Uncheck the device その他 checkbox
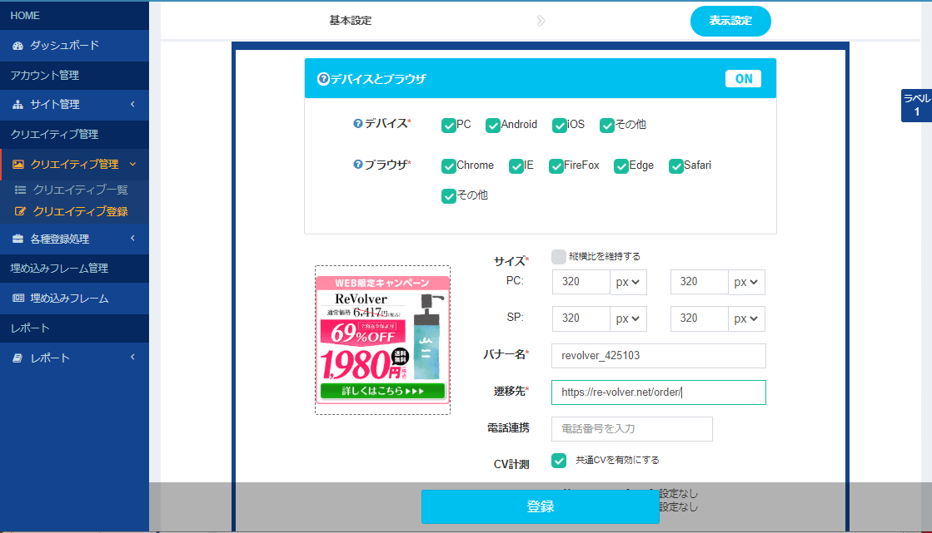This screenshot has width=932, height=533. coord(607,126)
